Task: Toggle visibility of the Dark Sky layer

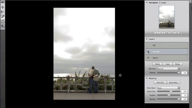Action: pos(148,52)
